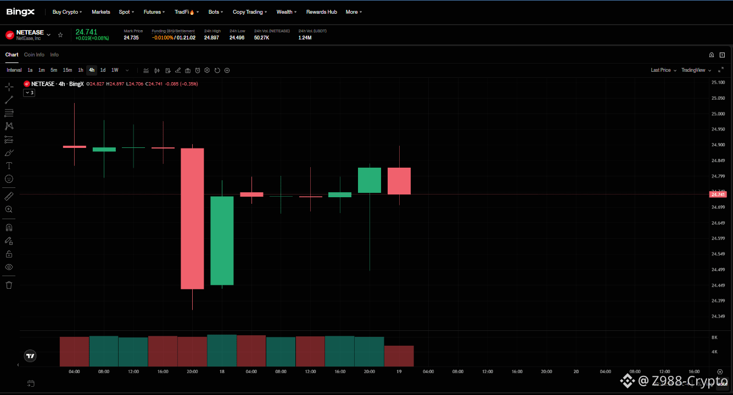Image resolution: width=733 pixels, height=395 pixels.
Task: Select the 1d interval
Action: coord(103,70)
